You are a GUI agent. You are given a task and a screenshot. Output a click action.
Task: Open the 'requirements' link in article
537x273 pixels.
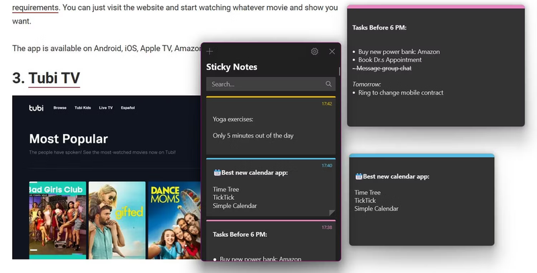pos(36,7)
